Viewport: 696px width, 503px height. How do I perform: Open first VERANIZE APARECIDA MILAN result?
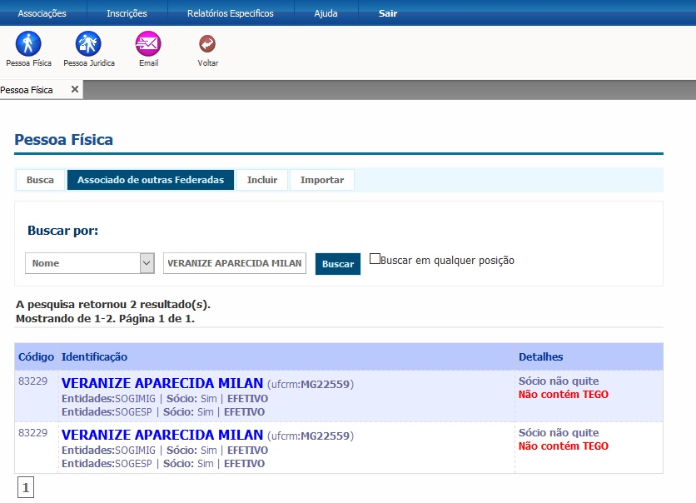tap(162, 384)
